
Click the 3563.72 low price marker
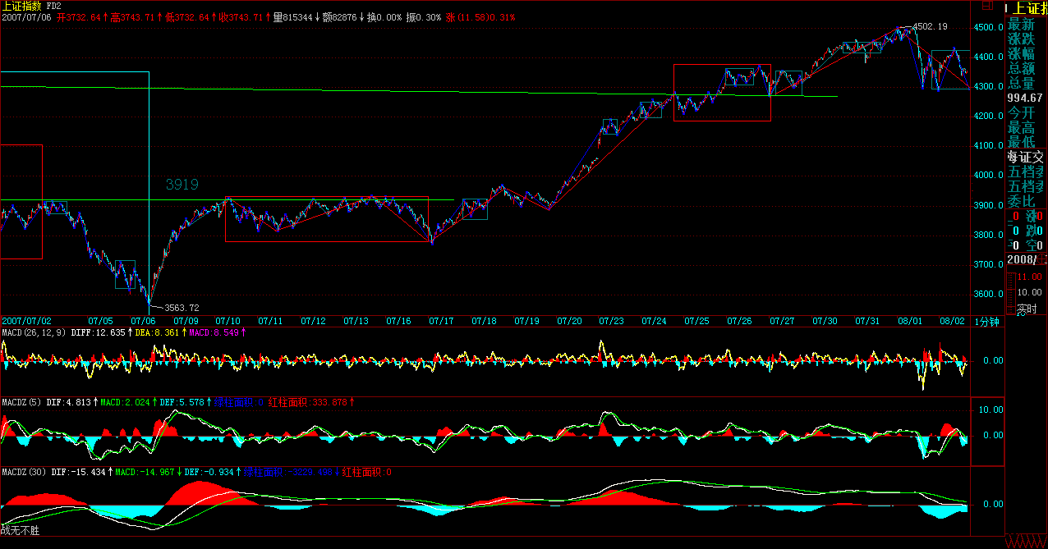(x=182, y=308)
